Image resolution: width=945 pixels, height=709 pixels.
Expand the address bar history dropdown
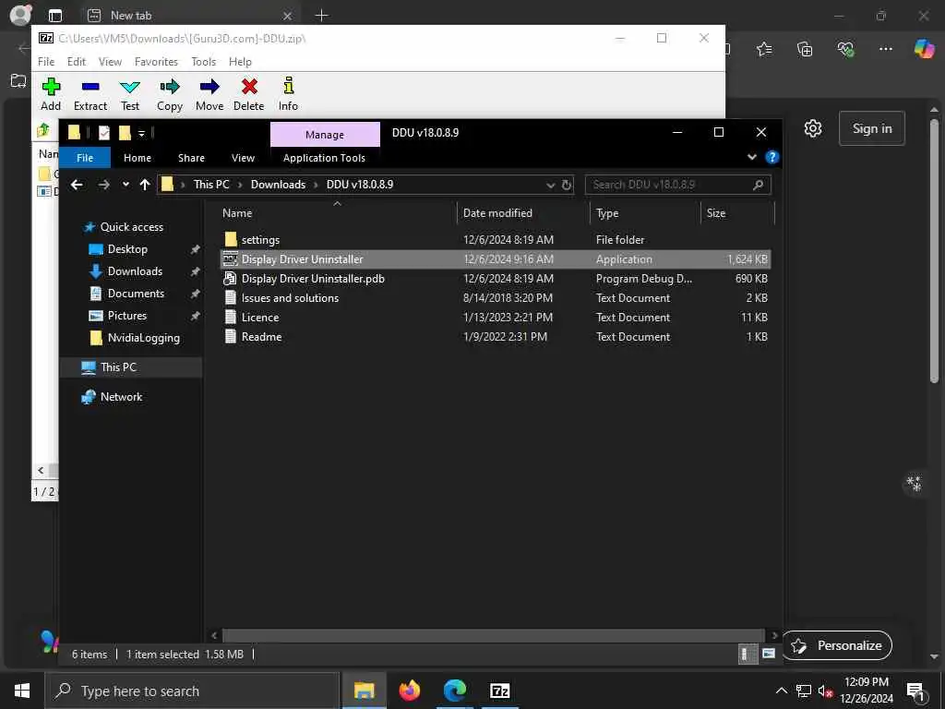(550, 185)
